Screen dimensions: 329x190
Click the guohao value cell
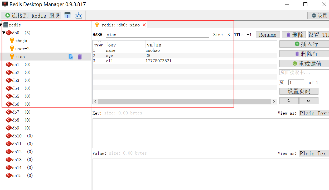pos(153,50)
